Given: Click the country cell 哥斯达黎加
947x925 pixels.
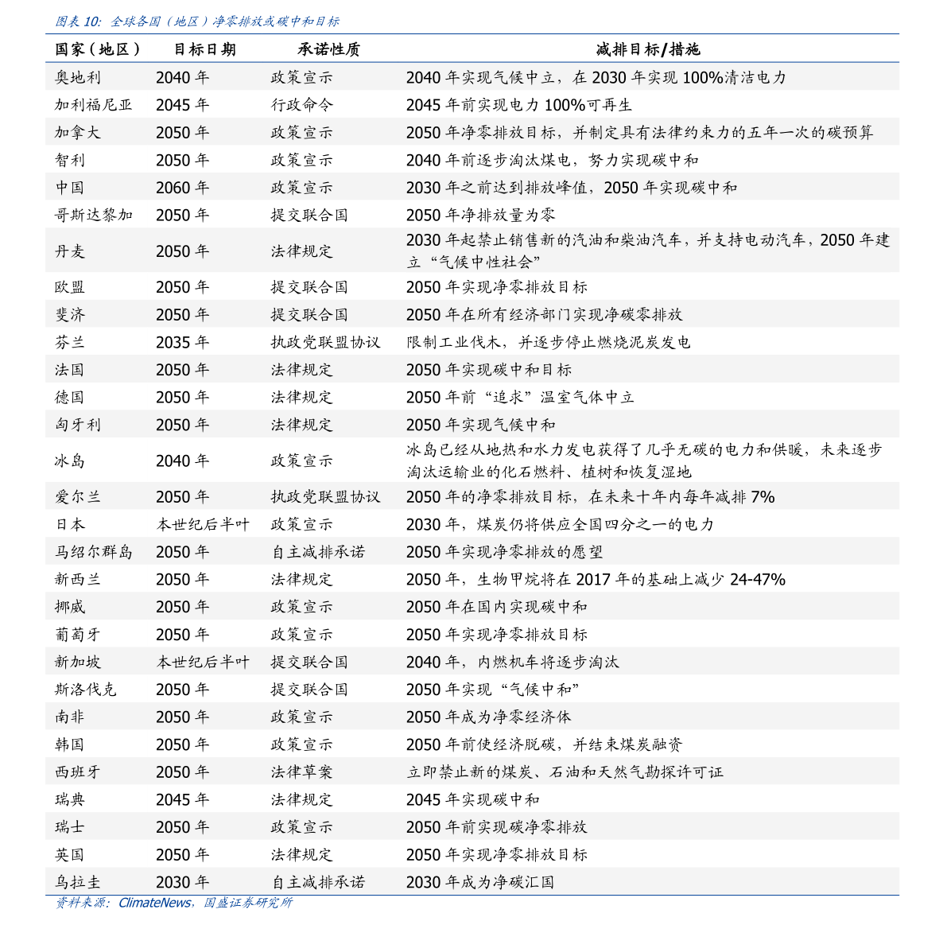Looking at the screenshot, I should pyautogui.click(x=94, y=215).
